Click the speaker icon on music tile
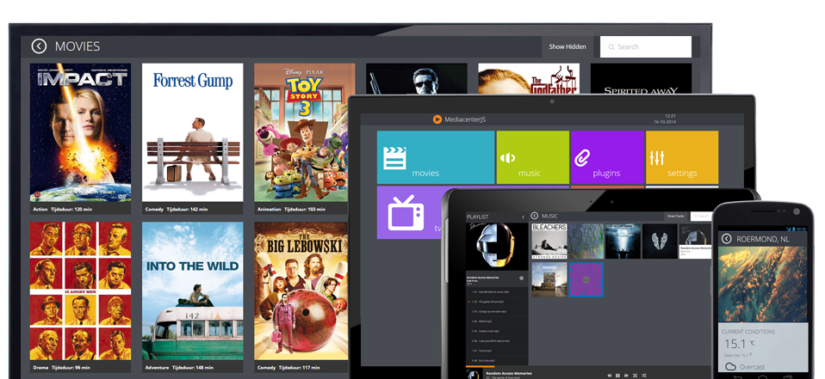825x379 pixels. pyautogui.click(x=507, y=158)
